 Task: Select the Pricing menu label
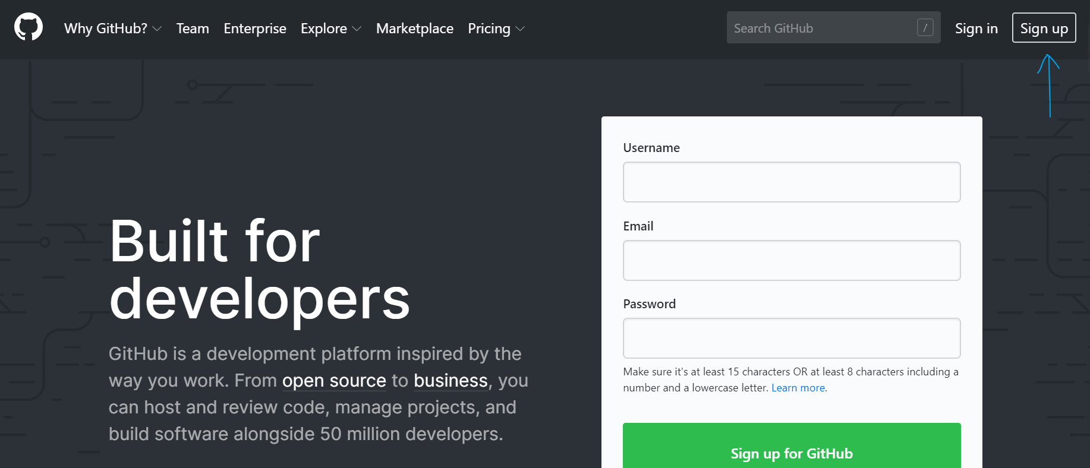coord(489,29)
